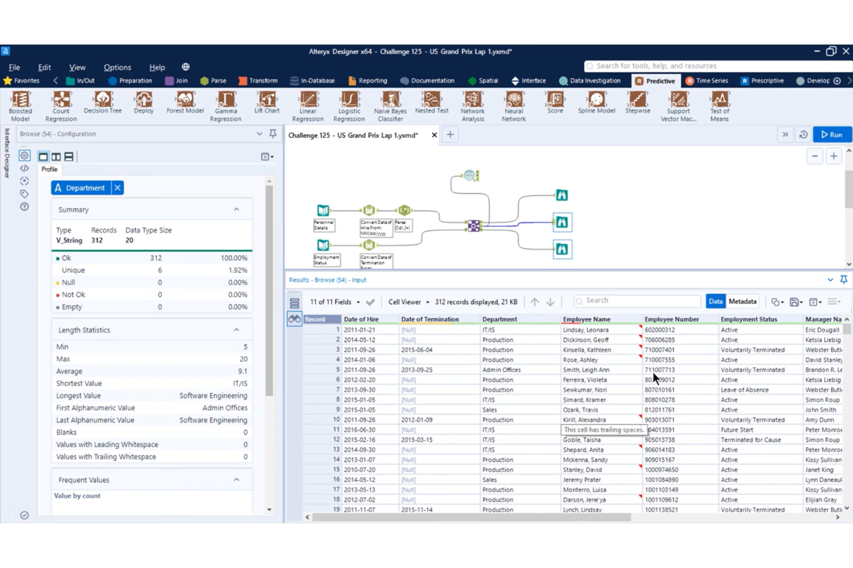Zoom out the canvas with minus

click(x=814, y=156)
